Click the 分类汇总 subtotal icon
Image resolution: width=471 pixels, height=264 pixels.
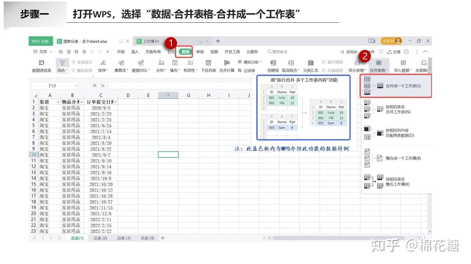(311, 63)
